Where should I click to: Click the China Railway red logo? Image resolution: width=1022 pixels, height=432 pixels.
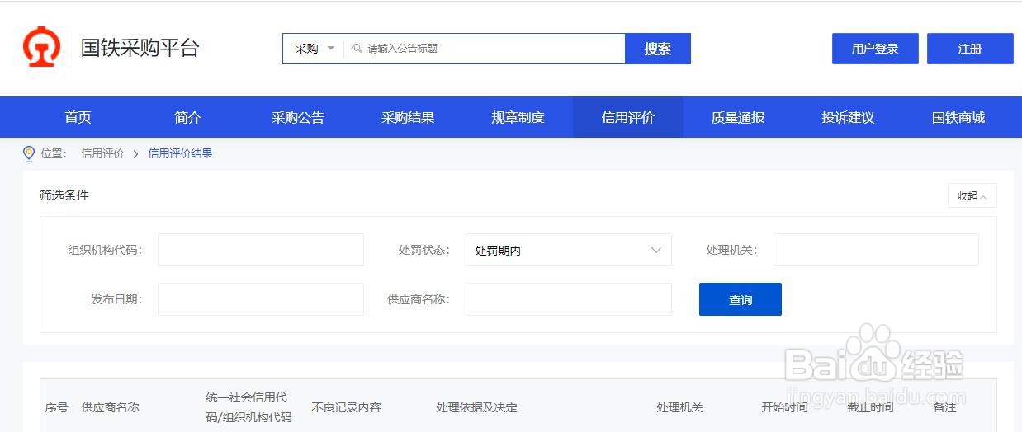coord(42,48)
